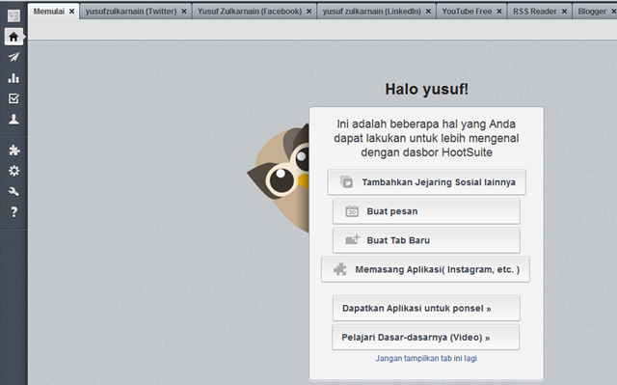The height and width of the screenshot is (385, 617).
Task: Open the Help question mark icon
Action: tap(13, 212)
